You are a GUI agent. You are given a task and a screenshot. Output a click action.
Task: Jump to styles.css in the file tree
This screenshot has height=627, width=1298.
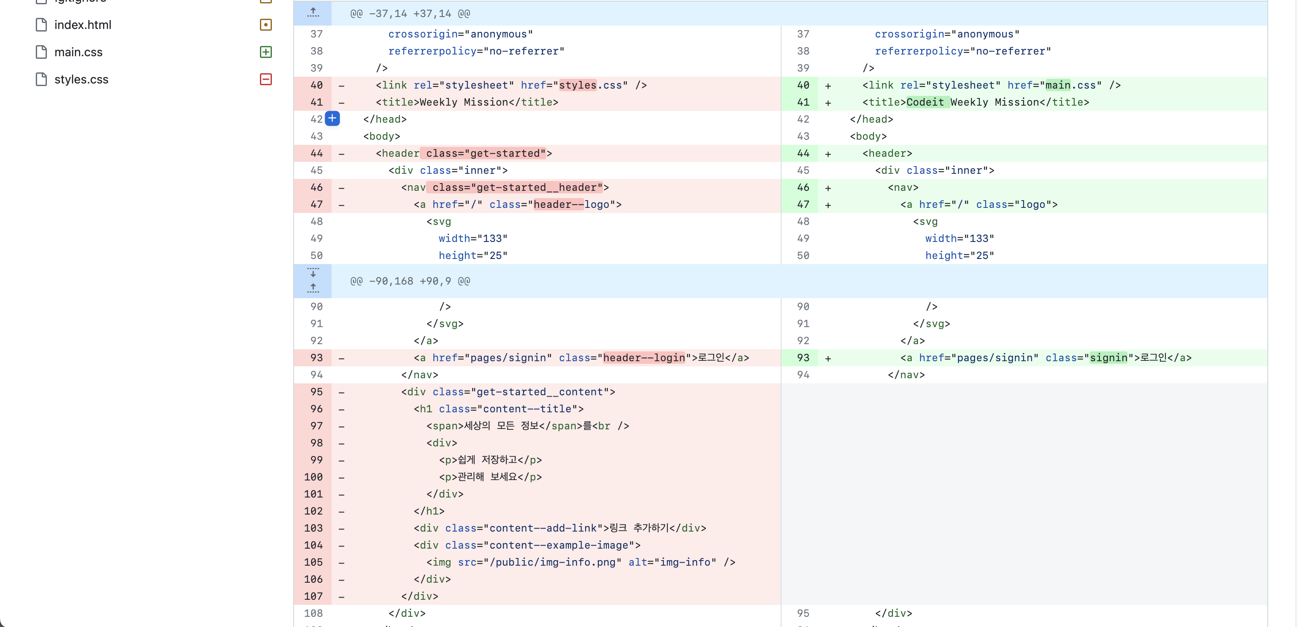pos(81,79)
